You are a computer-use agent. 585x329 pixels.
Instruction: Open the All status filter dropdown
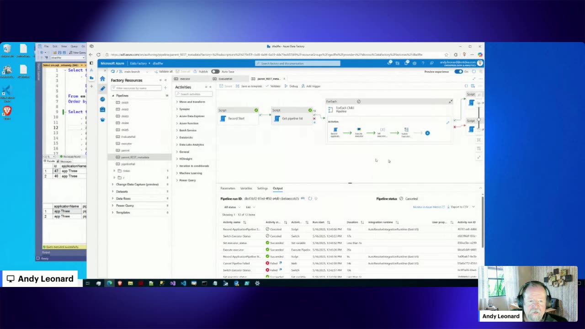point(232,207)
